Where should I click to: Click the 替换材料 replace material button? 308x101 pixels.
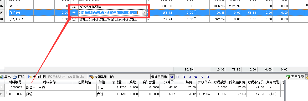pyautogui.click(x=76, y=77)
